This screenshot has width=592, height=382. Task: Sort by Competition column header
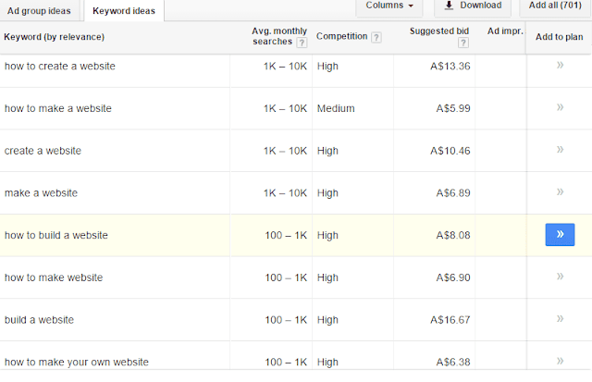click(341, 36)
